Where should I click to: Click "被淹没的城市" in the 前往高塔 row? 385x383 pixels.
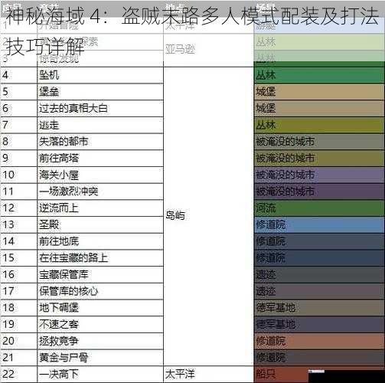pos(319,159)
